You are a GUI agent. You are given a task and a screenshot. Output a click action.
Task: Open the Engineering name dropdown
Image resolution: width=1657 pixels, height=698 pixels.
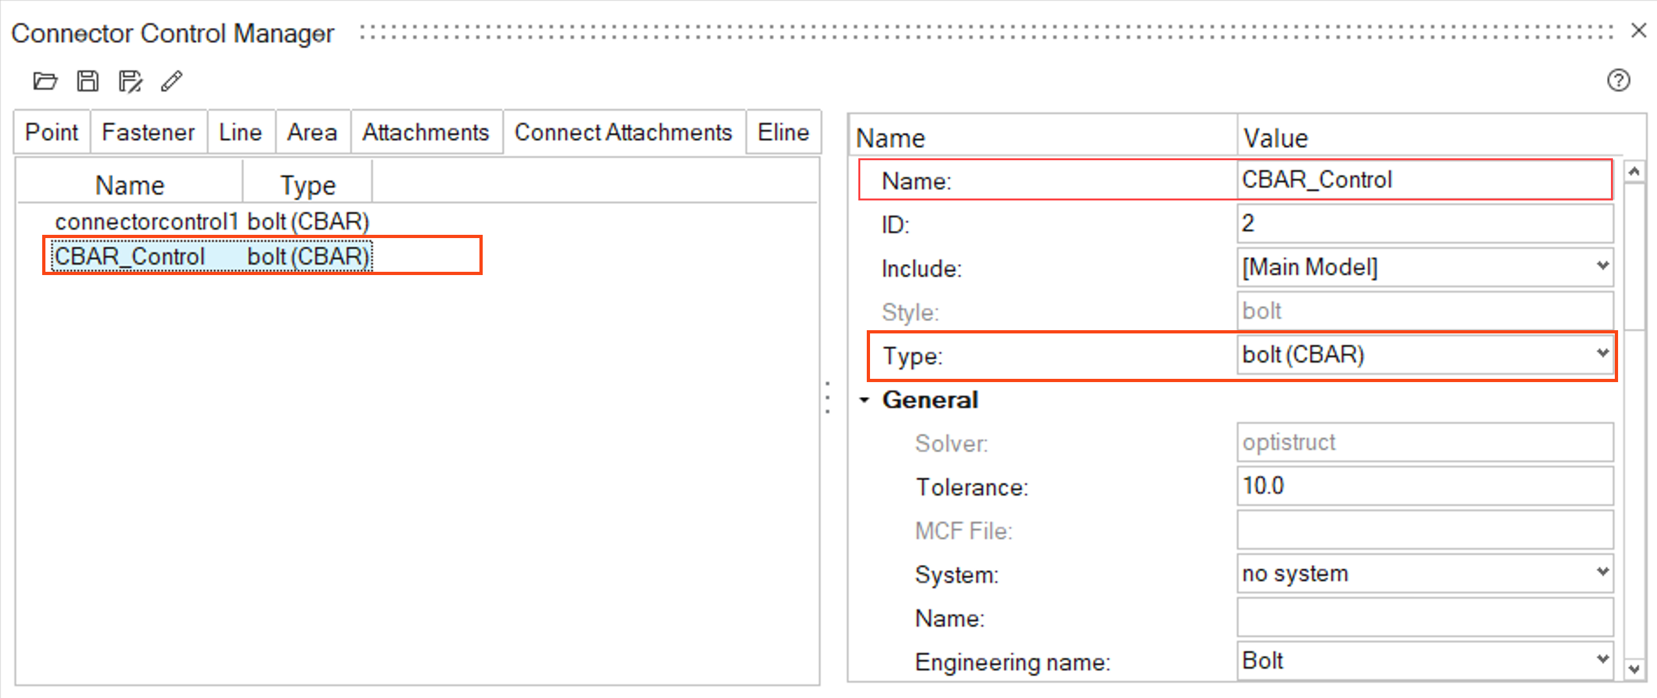click(1603, 660)
